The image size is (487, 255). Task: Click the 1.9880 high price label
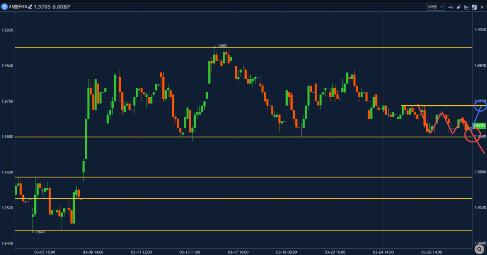(221, 46)
